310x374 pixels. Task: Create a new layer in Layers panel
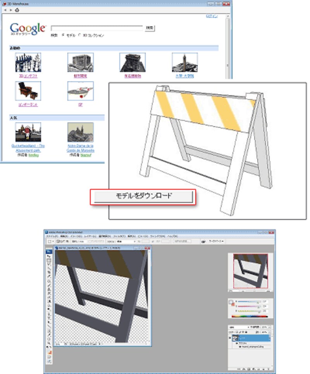click(263, 369)
